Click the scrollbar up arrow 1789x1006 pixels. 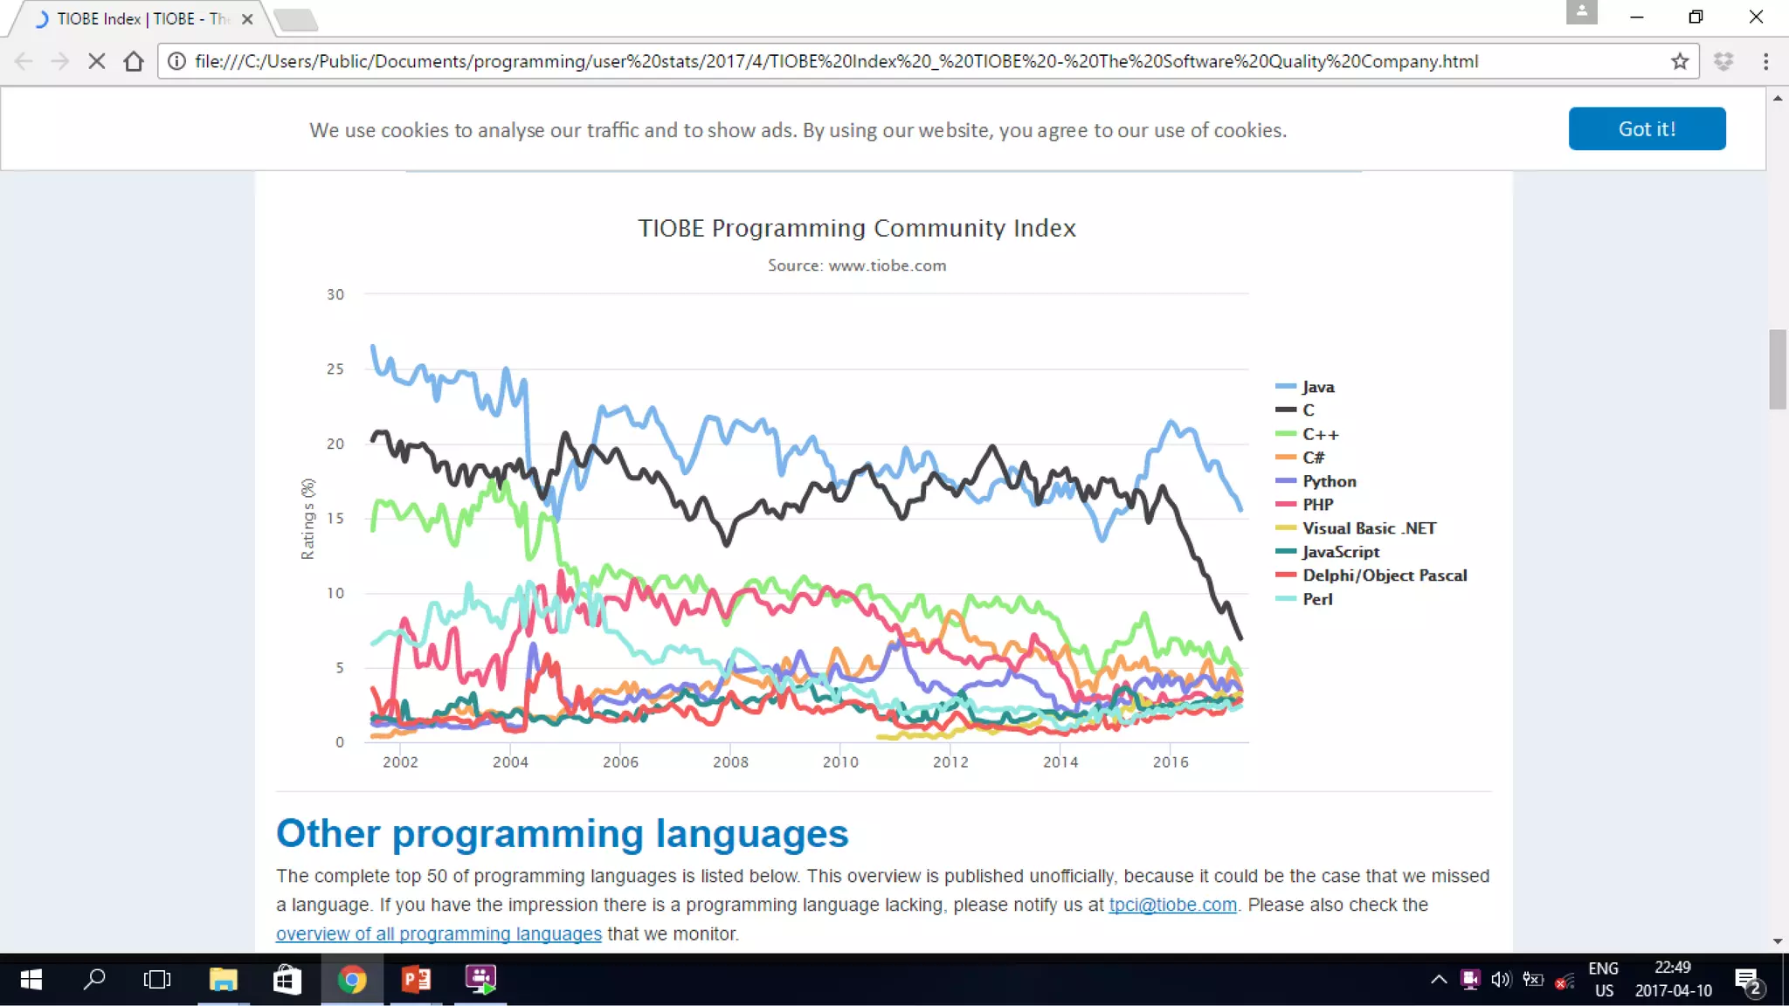[1778, 98]
